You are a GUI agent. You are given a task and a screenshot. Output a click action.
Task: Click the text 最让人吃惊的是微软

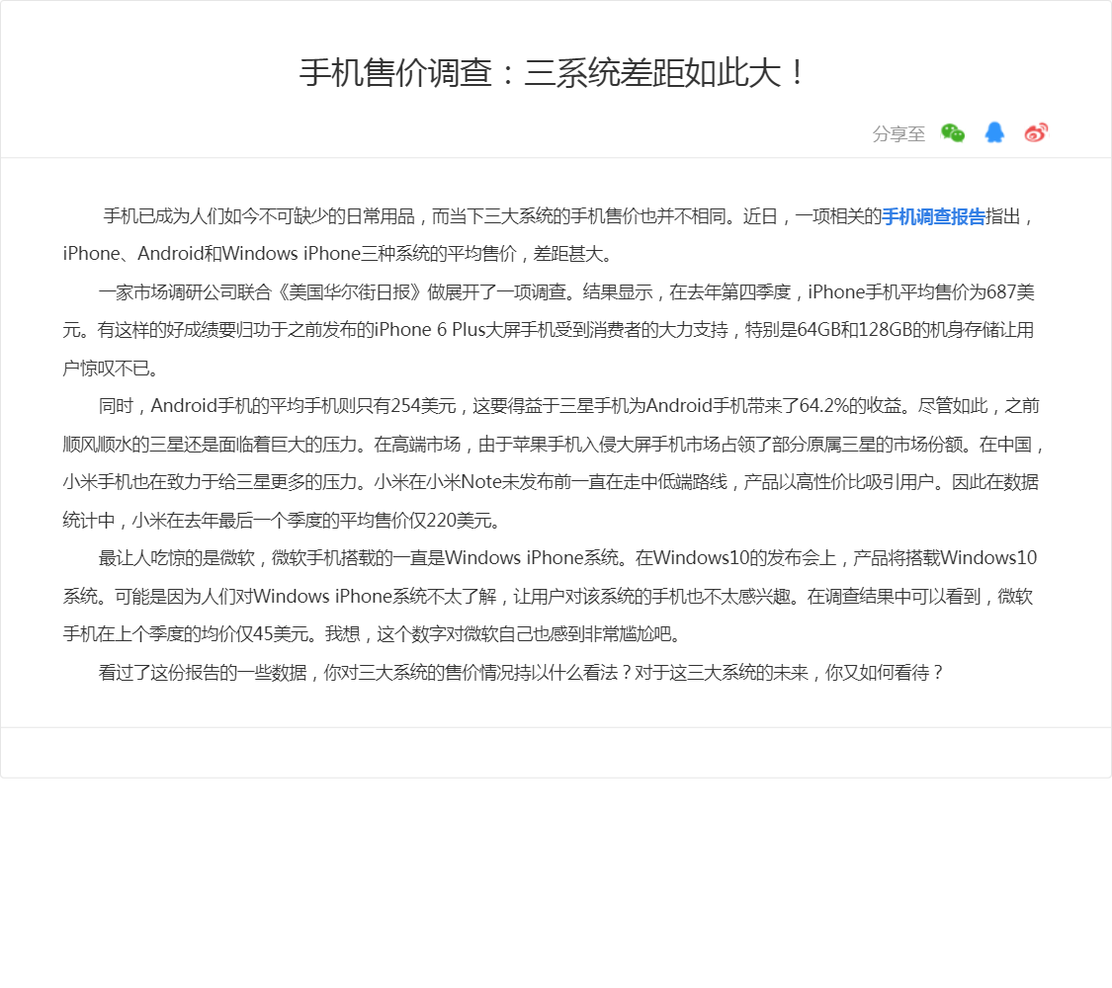pos(177,558)
